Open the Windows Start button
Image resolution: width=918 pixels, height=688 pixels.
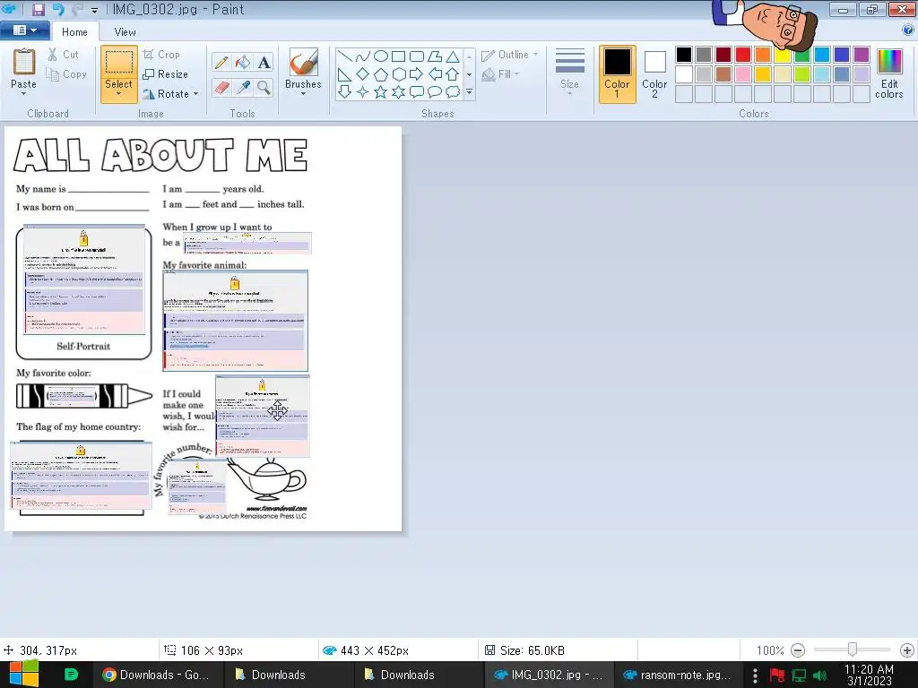point(24,674)
